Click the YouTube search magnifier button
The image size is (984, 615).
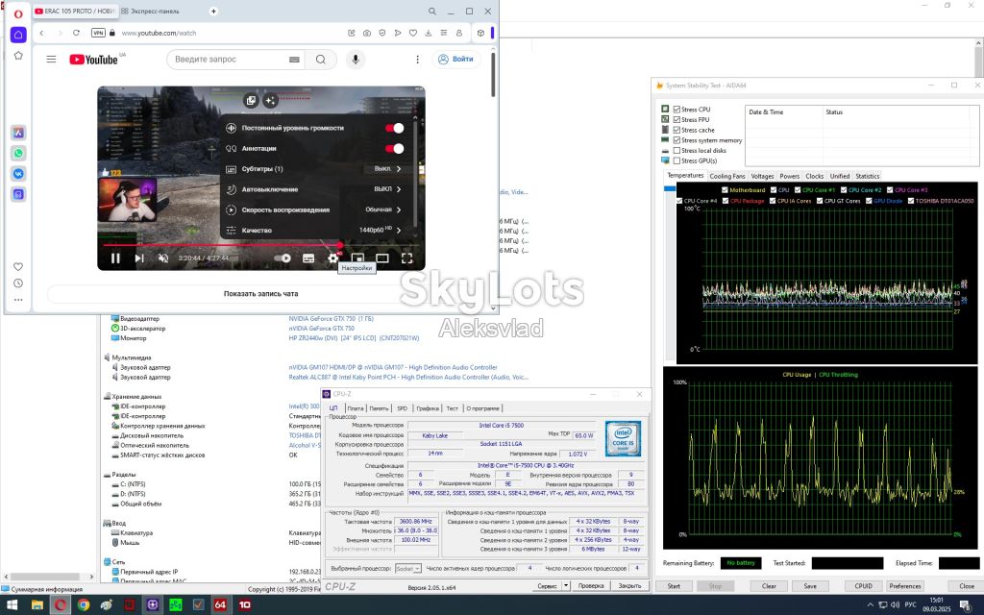pyautogui.click(x=321, y=59)
